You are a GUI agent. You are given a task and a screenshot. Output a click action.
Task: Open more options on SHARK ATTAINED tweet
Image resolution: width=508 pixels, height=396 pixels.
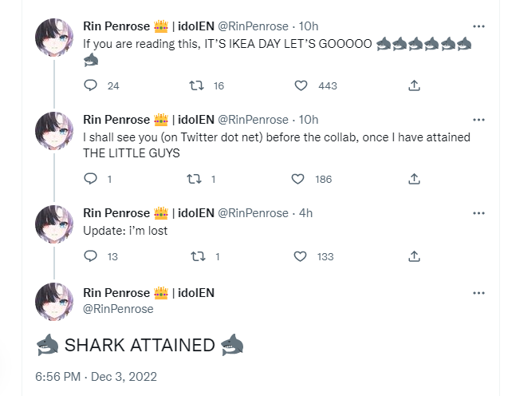[x=478, y=294]
